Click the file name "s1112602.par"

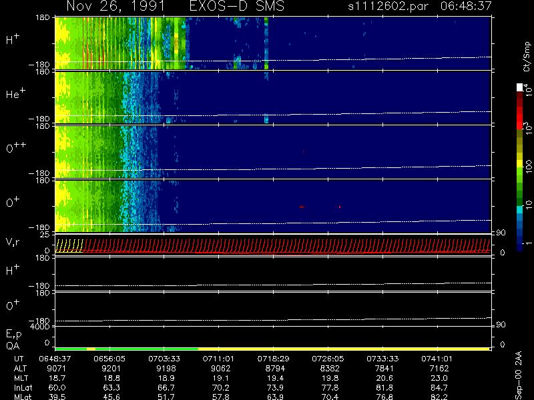(388, 6)
